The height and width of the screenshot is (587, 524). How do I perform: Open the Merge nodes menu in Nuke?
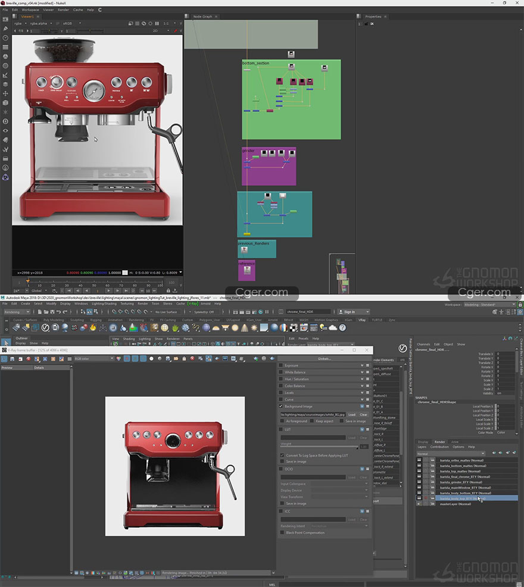point(5,85)
